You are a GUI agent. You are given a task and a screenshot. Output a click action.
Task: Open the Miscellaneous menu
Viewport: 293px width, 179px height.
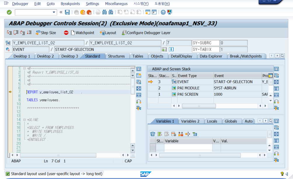coord(116,4)
